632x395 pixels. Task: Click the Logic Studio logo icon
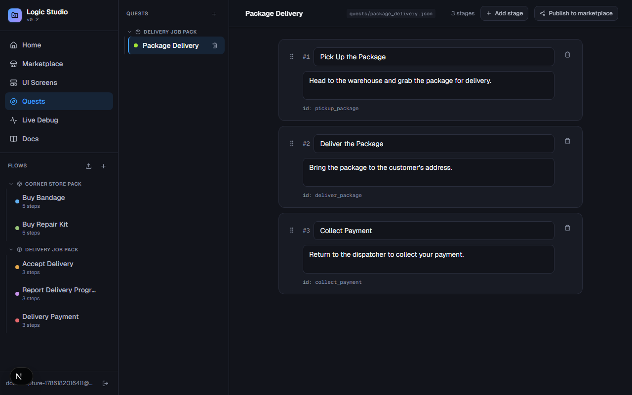pos(15,15)
